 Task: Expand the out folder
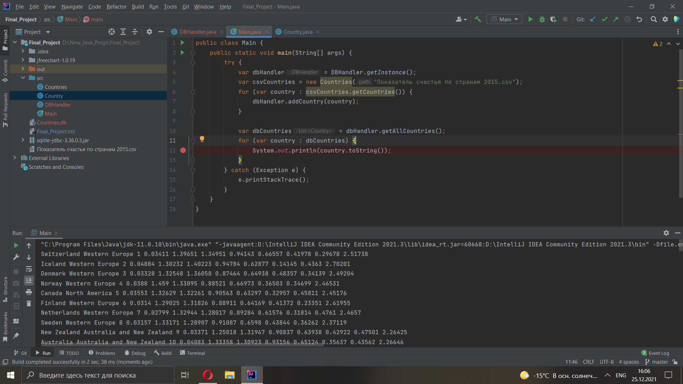pos(23,69)
